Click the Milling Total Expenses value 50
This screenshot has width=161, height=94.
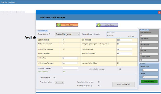[x=63, y=49]
